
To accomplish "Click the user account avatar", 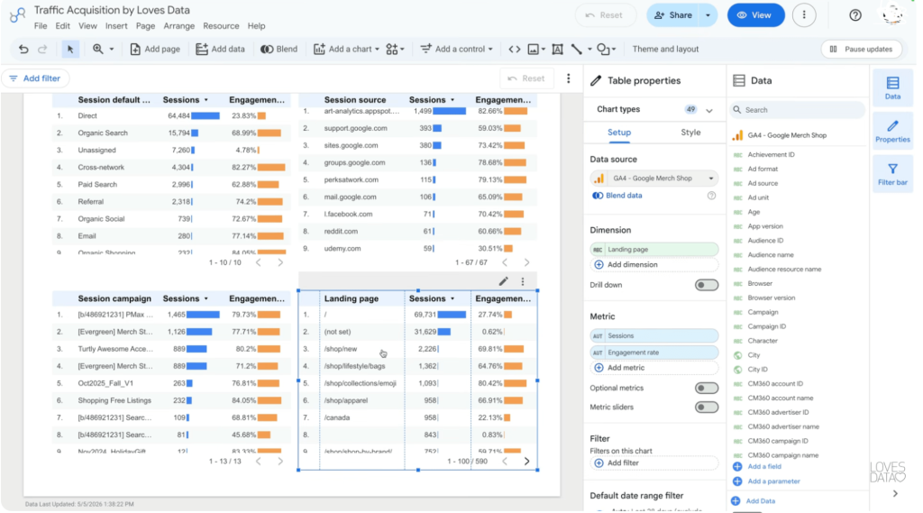I will [x=893, y=14].
